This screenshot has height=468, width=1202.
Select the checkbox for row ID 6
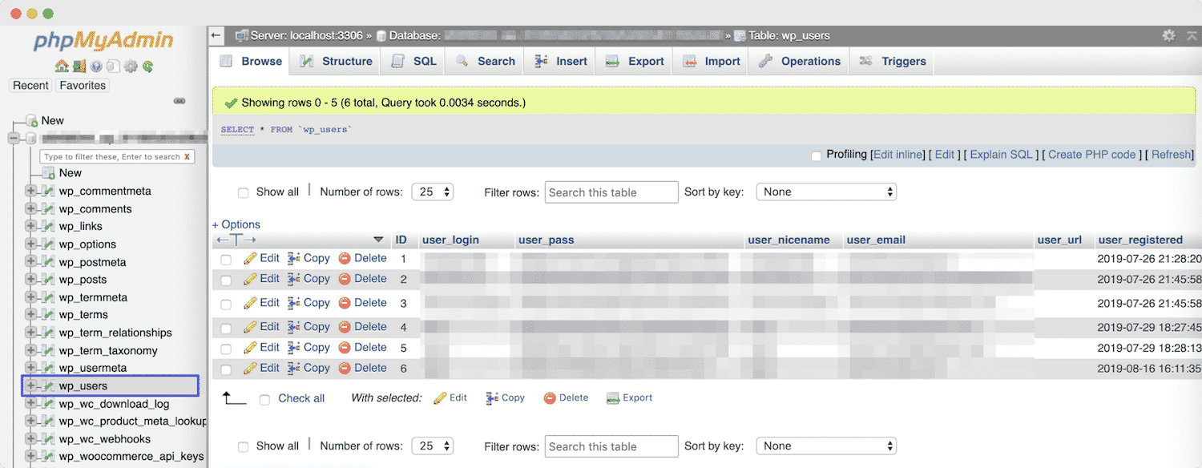tap(226, 370)
